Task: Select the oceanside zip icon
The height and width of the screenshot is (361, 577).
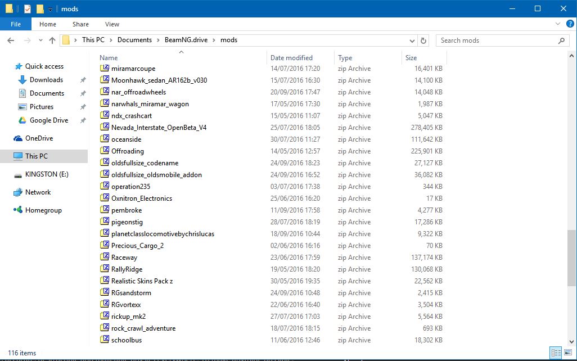Action: [105, 138]
